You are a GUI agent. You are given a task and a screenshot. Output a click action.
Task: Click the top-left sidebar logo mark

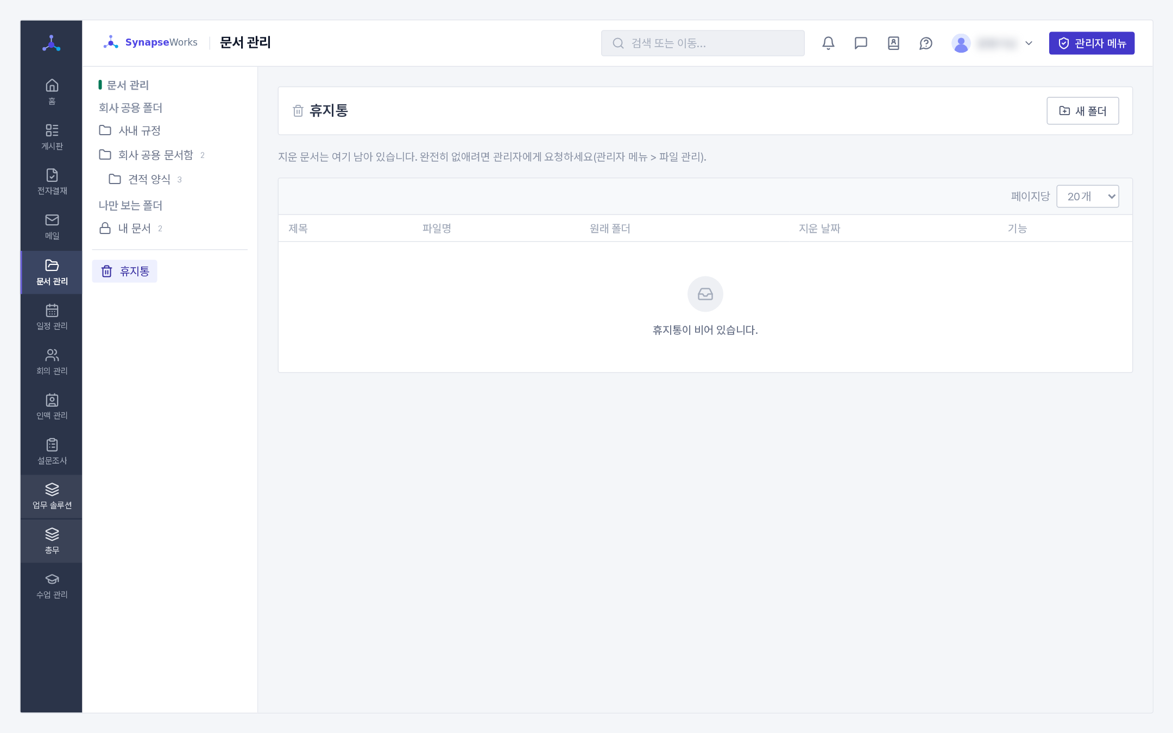pyautogui.click(x=52, y=43)
